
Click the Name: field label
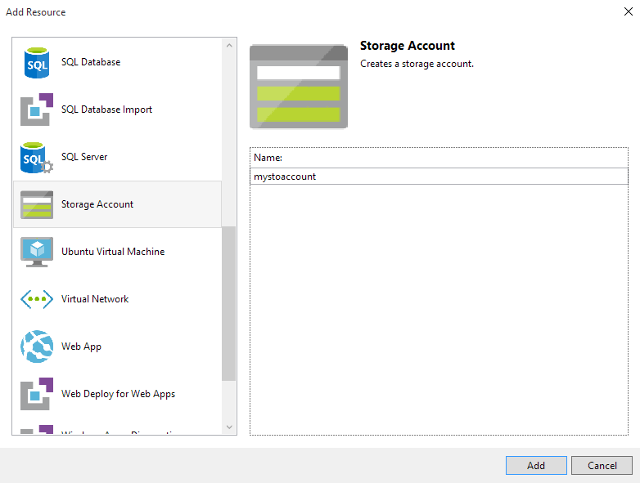268,158
